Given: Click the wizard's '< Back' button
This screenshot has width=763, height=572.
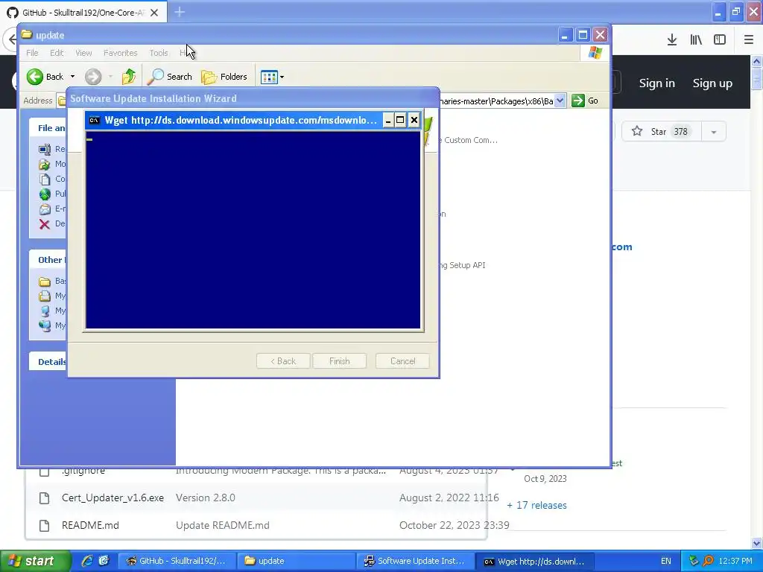Looking at the screenshot, I should (283, 361).
